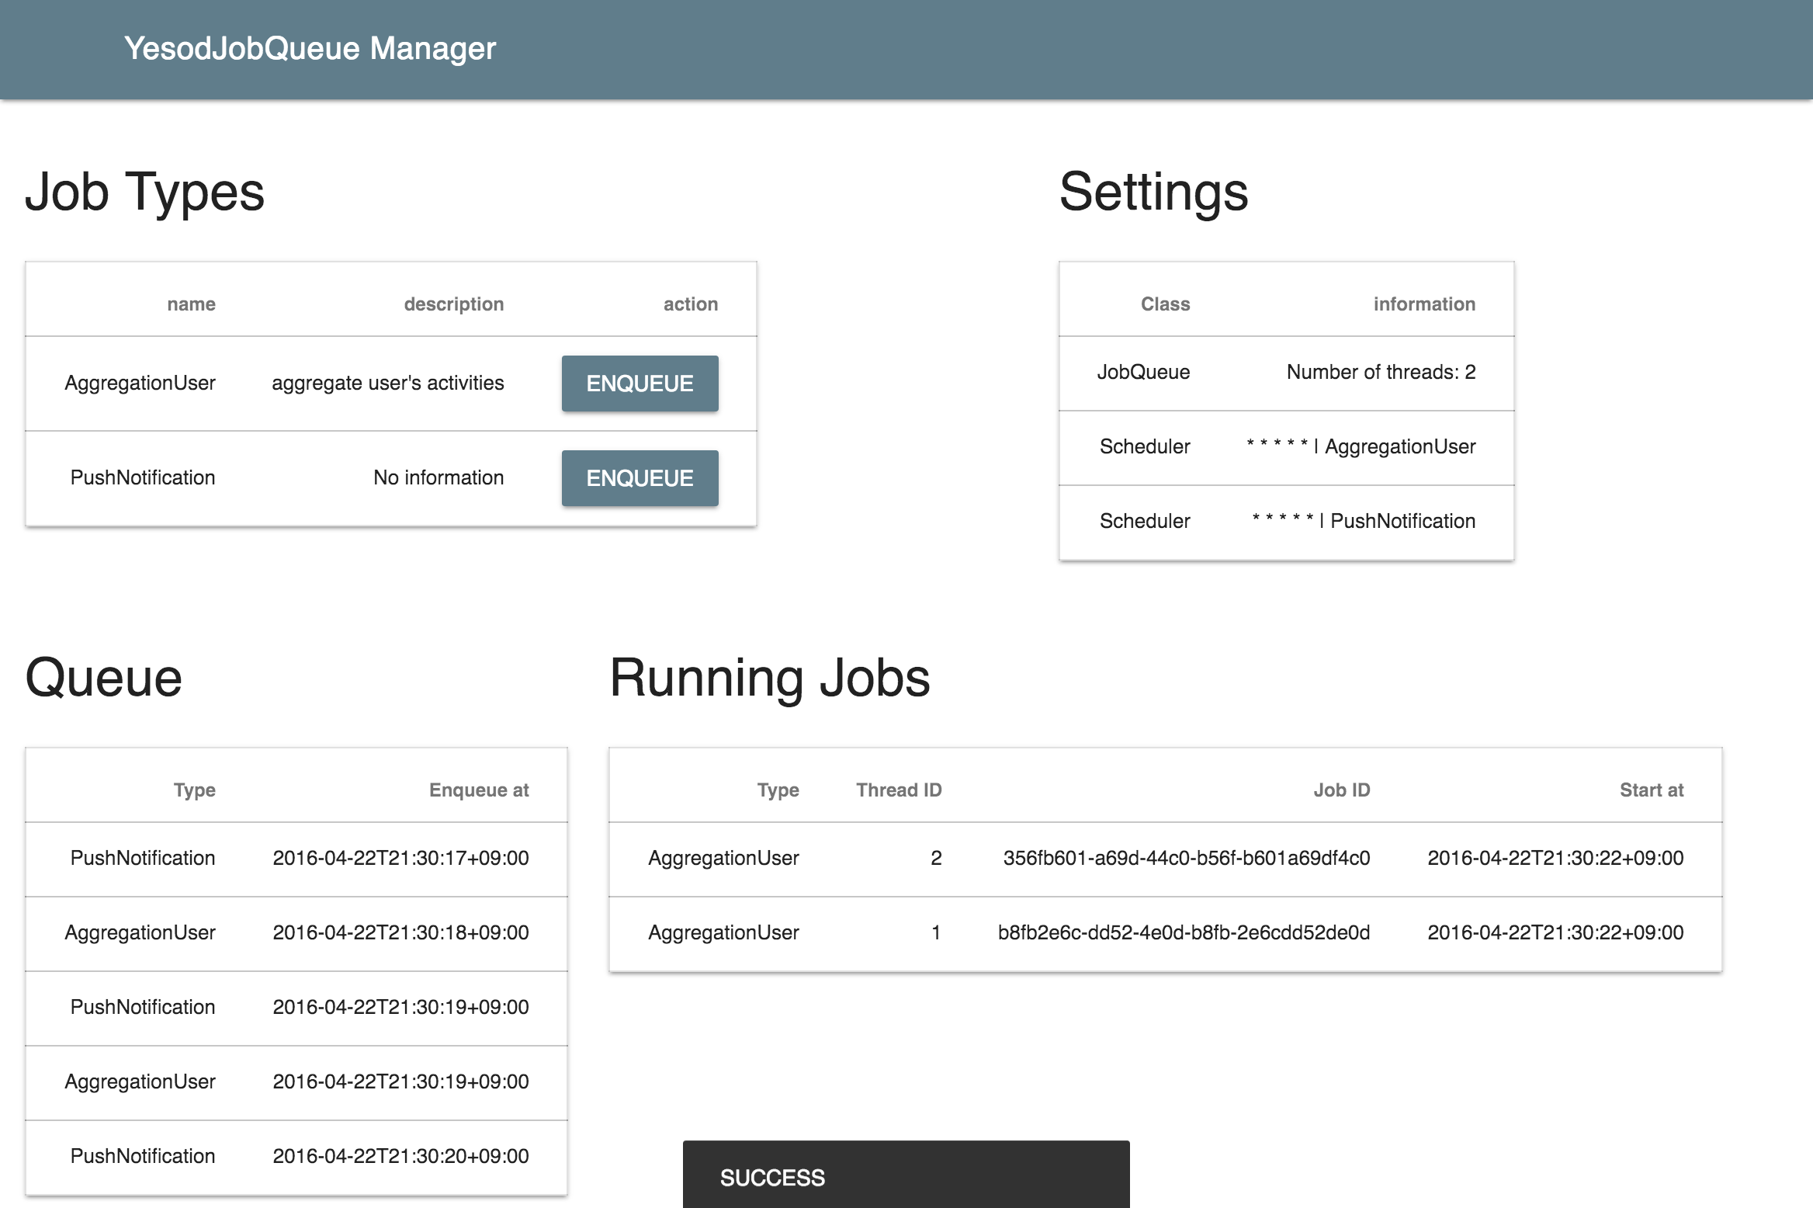Select queued PushNotification at 21:30:20

click(296, 1157)
